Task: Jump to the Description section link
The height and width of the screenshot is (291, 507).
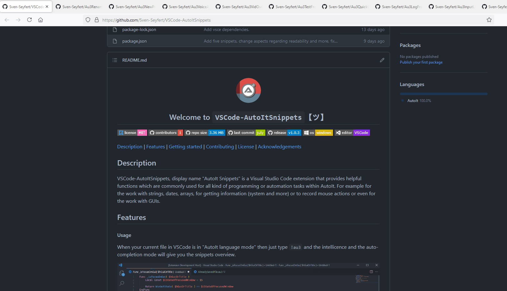Action: pos(130,146)
